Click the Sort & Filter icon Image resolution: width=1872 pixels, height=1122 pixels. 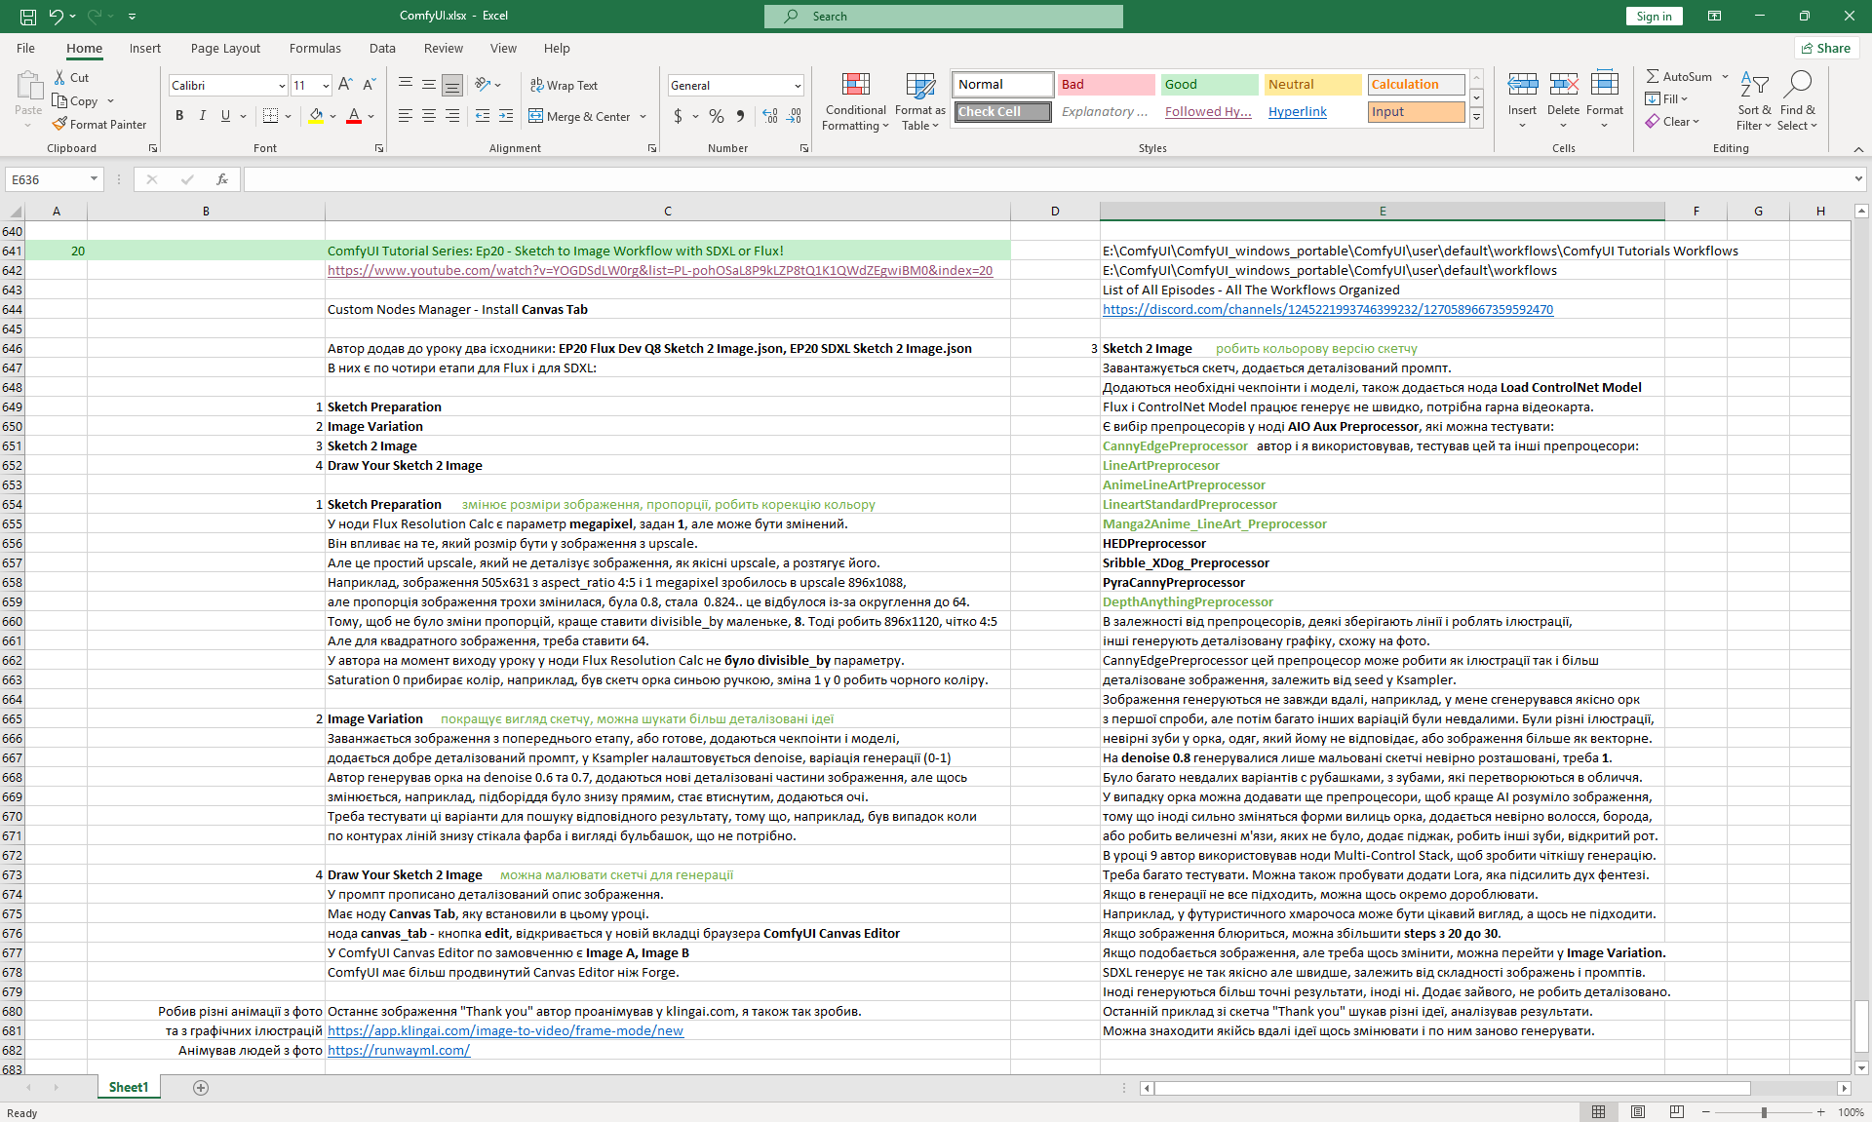[1754, 85]
